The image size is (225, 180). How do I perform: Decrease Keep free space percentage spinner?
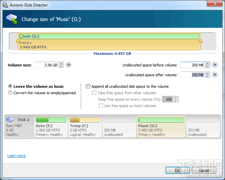tap(176, 101)
